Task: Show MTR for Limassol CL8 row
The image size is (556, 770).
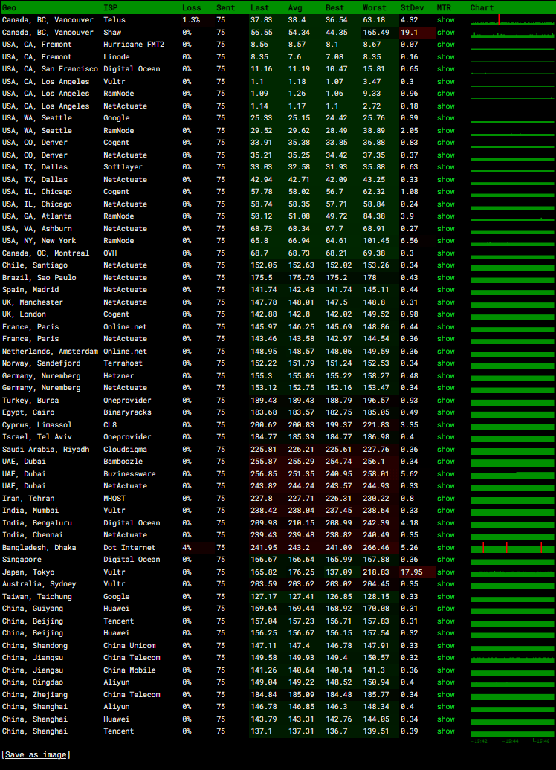Action: click(445, 425)
